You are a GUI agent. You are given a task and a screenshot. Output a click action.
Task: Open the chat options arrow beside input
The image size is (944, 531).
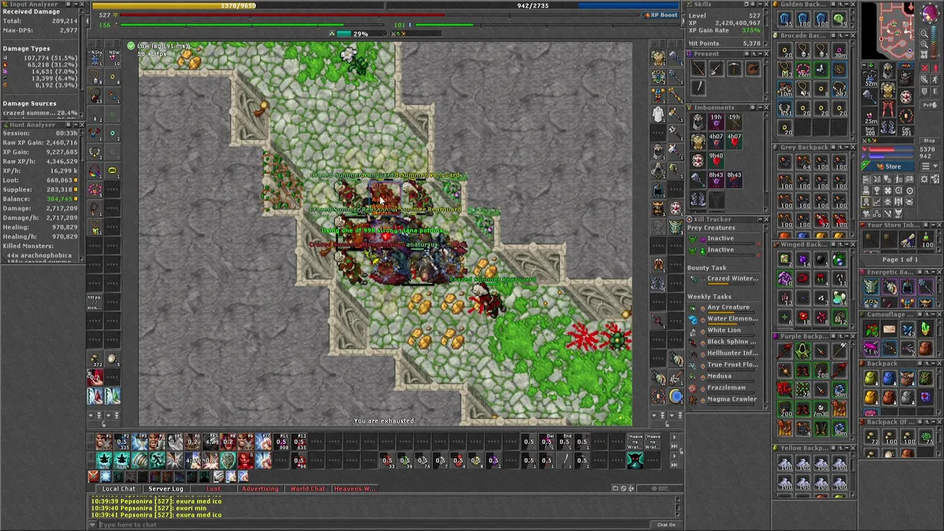pyautogui.click(x=92, y=524)
